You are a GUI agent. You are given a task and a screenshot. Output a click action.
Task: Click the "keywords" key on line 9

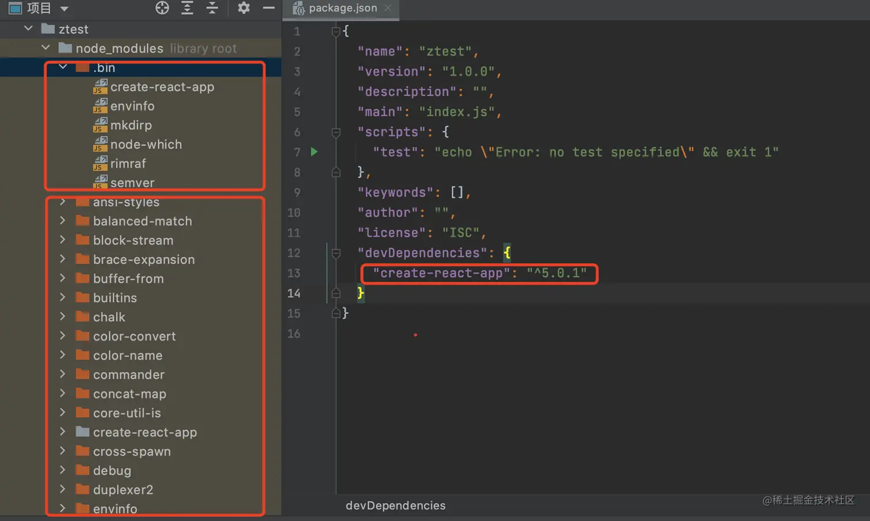coord(395,192)
